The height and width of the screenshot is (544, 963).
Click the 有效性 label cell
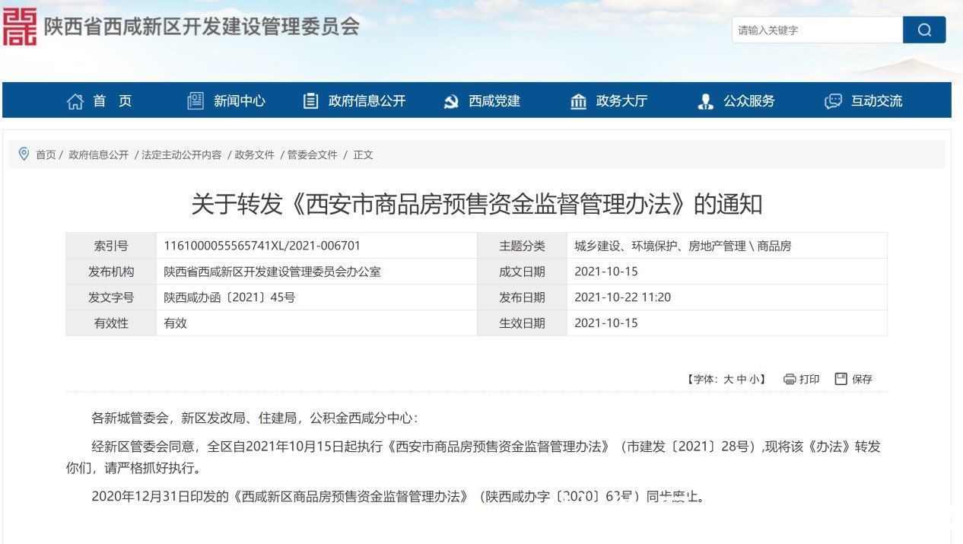coord(111,323)
